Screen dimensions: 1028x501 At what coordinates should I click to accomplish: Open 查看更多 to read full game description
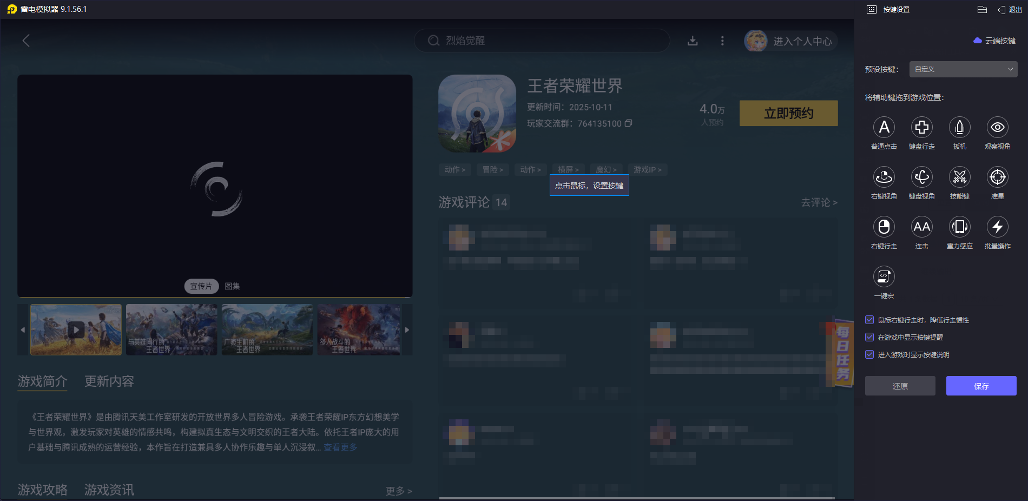pyautogui.click(x=340, y=447)
